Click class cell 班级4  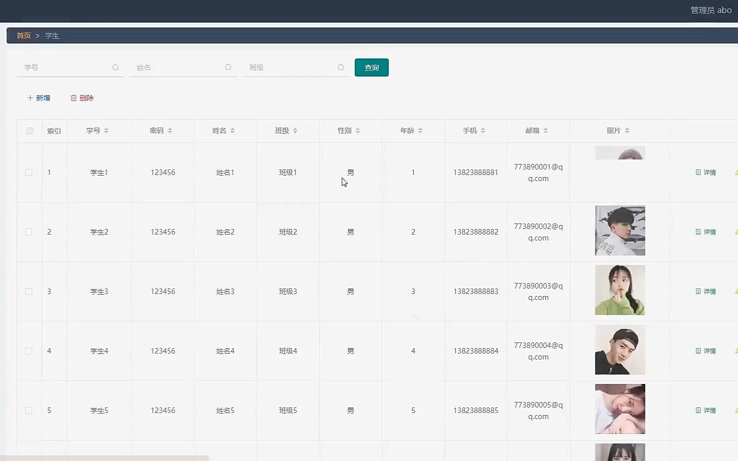click(x=288, y=351)
